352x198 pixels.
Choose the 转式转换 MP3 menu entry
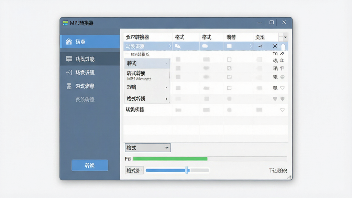click(147, 75)
